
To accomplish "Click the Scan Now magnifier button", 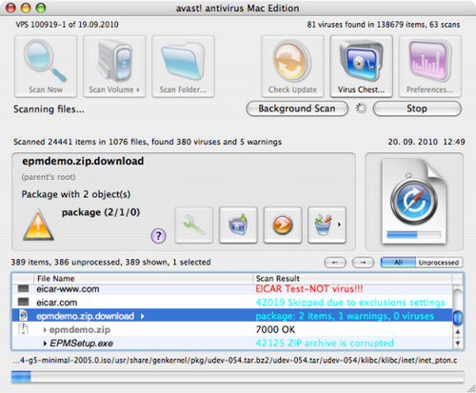I will 46,67.
